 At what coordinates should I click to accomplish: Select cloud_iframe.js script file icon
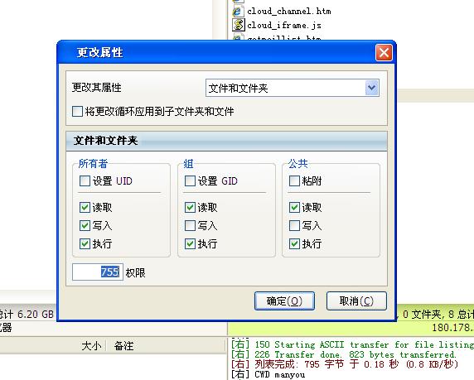(238, 25)
